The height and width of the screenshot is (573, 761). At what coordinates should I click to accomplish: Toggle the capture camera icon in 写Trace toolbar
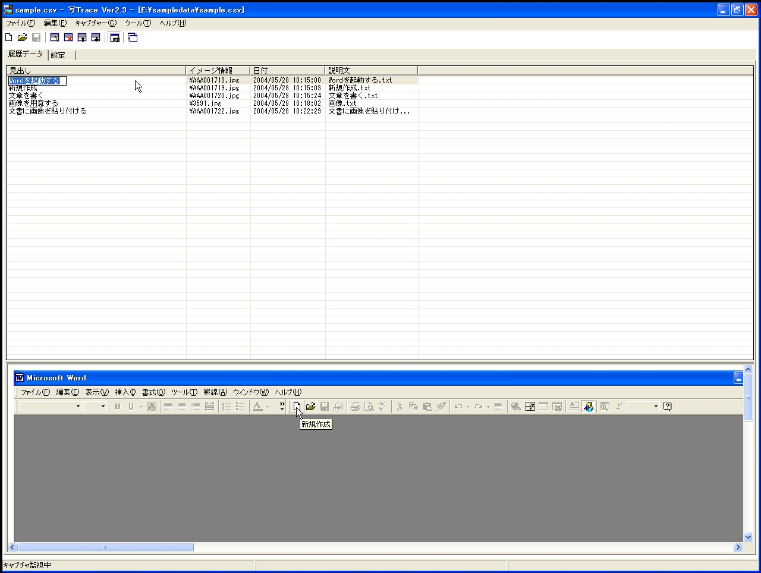115,37
